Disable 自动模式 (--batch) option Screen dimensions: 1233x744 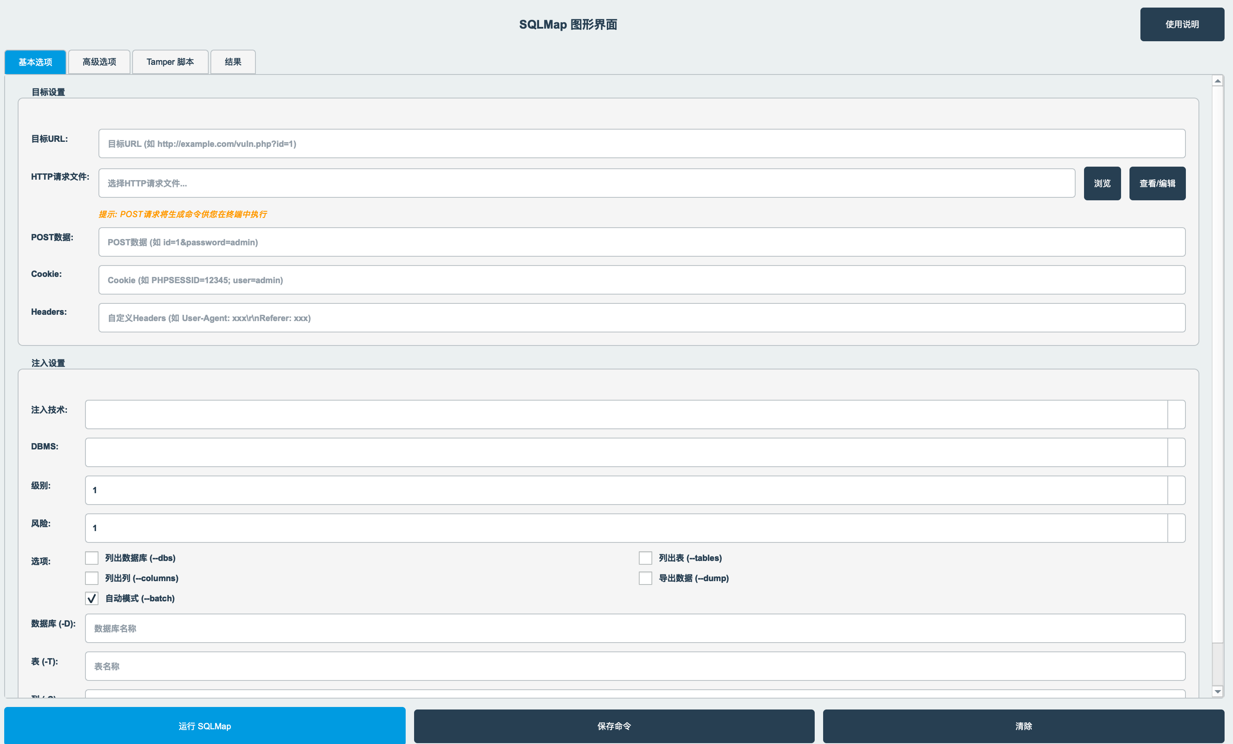coord(92,598)
